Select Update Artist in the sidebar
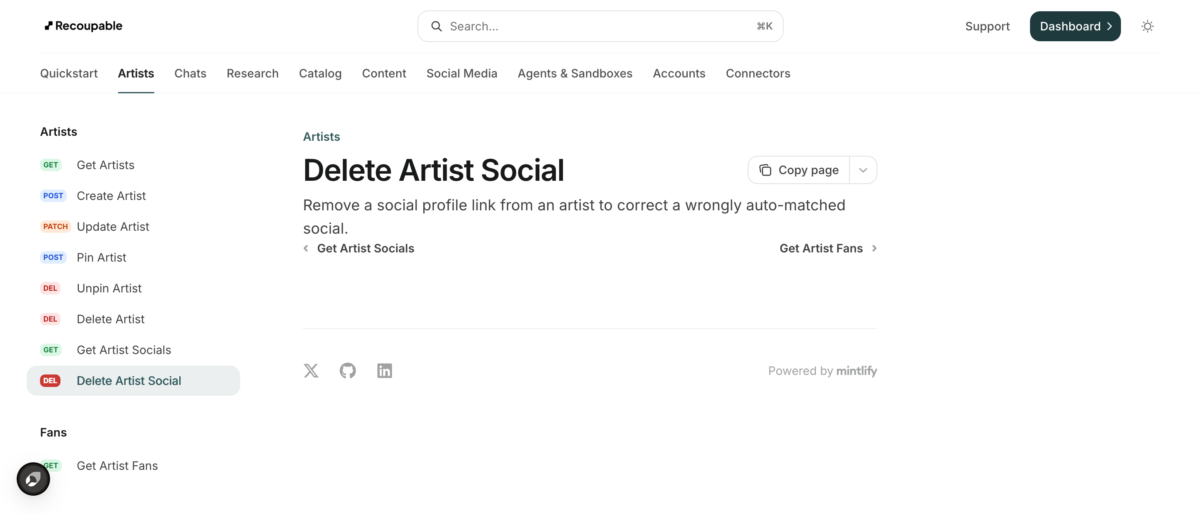Image resolution: width=1201 pixels, height=514 pixels. tap(113, 226)
